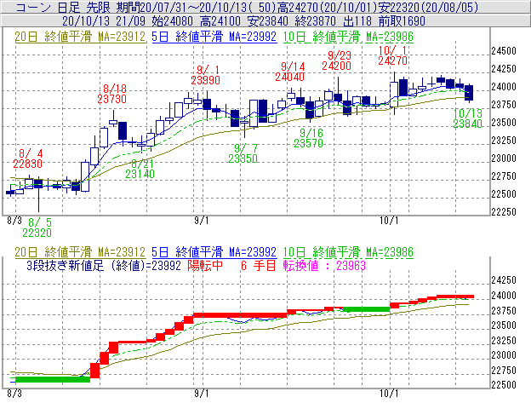Click the 10/1 candlestick with 24270 high
The width and height of the screenshot is (531, 403).
tap(394, 93)
